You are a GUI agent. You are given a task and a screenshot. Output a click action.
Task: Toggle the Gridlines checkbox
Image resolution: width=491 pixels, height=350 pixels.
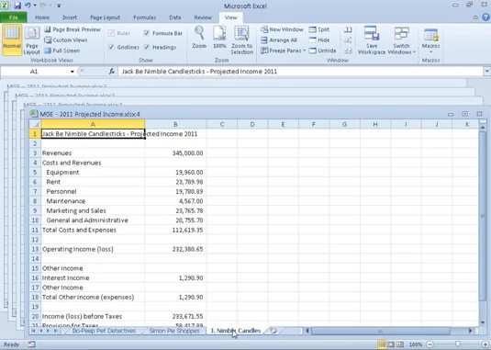(x=111, y=47)
